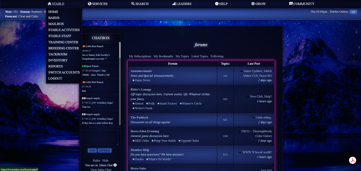Select Inventory menu entry
361x171 pixels.
click(58, 60)
